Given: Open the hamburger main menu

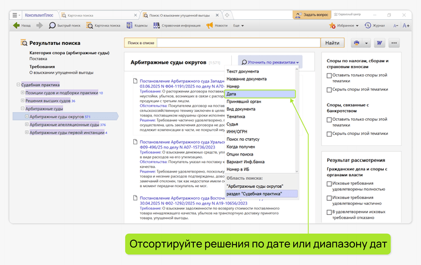Looking at the screenshot, I should coord(16,15).
